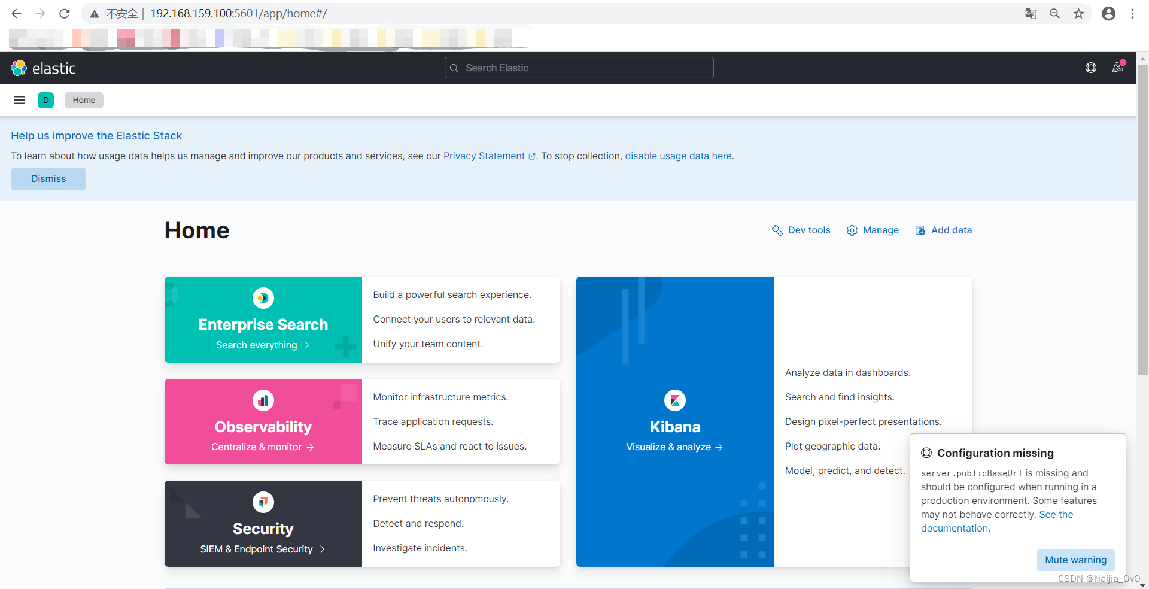Click the browser forward arrow
Image resolution: width=1149 pixels, height=589 pixels.
40,13
